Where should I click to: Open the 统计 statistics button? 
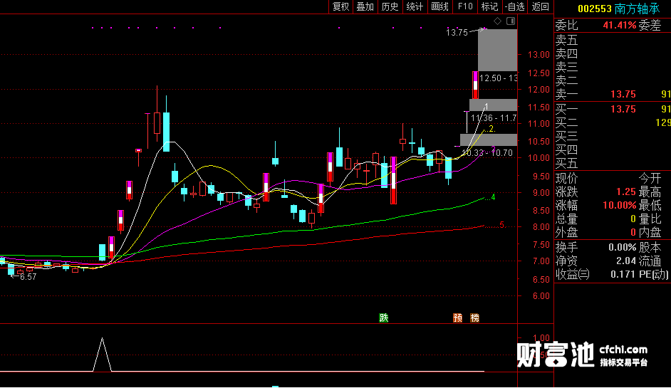click(x=415, y=6)
